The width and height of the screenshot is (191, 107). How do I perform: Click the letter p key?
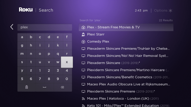point(49,54)
